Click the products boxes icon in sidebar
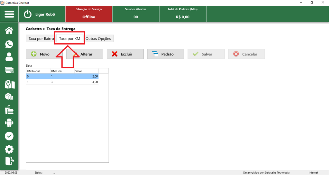This screenshot has width=329, height=175. [x=9, y=97]
